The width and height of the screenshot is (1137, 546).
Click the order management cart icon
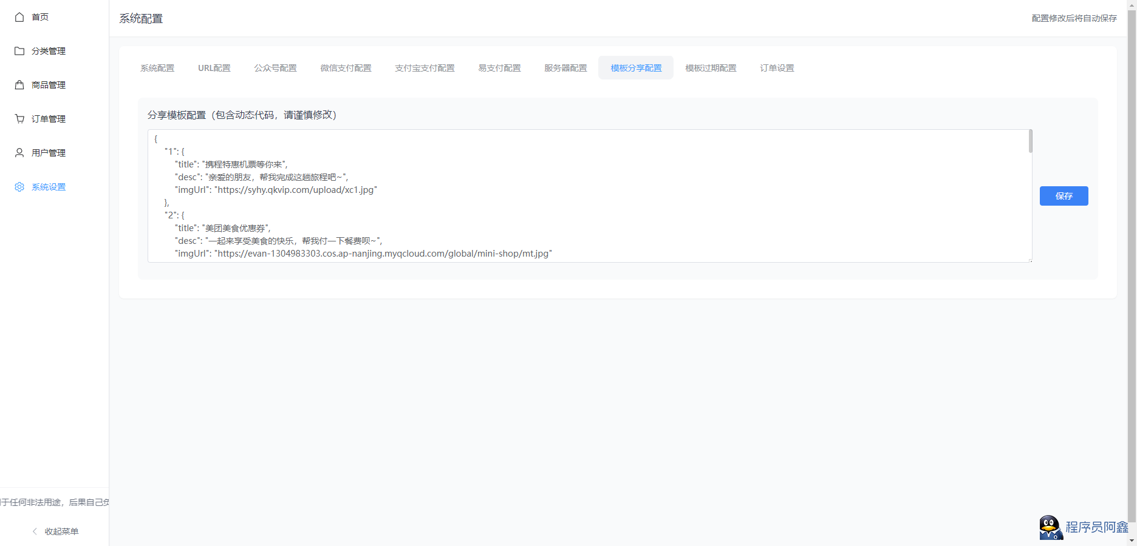pos(19,119)
